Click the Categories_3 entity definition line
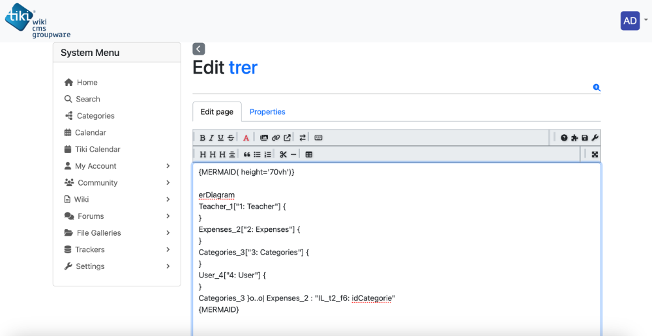The height and width of the screenshot is (336, 652). click(x=254, y=252)
